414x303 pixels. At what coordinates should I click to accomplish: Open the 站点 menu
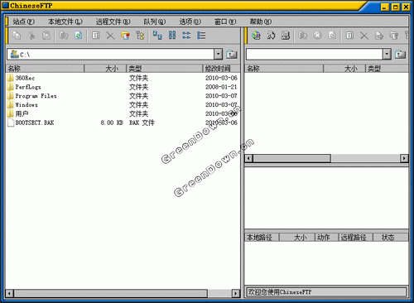(23, 22)
